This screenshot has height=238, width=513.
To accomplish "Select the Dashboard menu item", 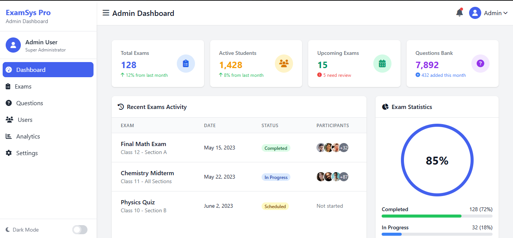I will tap(48, 70).
